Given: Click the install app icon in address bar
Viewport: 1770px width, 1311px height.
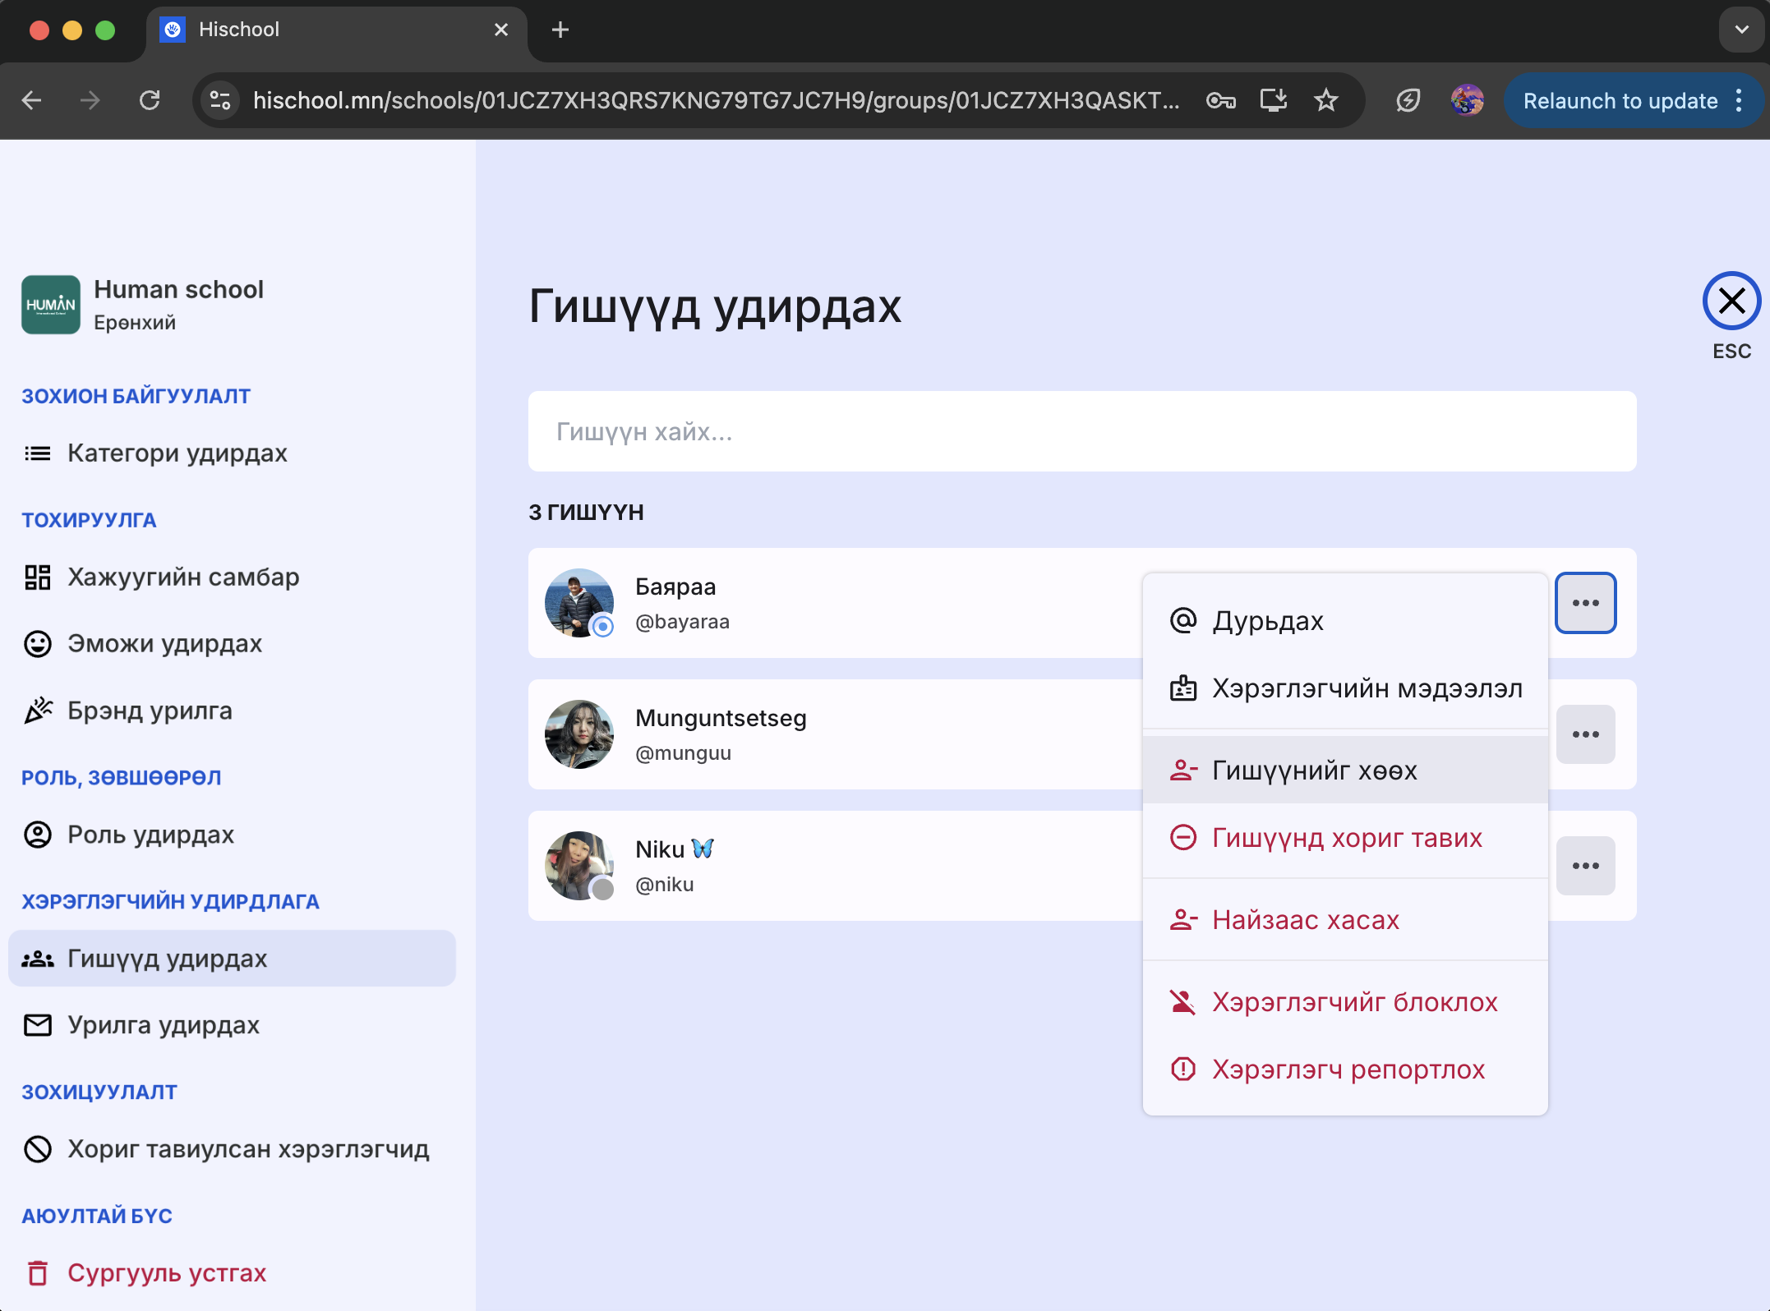Looking at the screenshot, I should [1273, 100].
